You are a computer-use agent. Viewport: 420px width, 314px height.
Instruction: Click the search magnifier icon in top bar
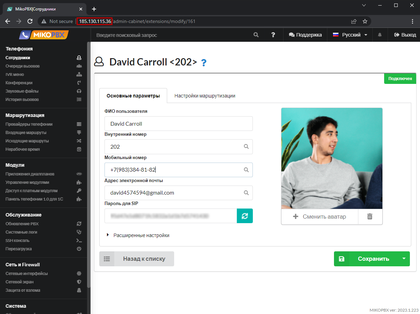click(256, 35)
